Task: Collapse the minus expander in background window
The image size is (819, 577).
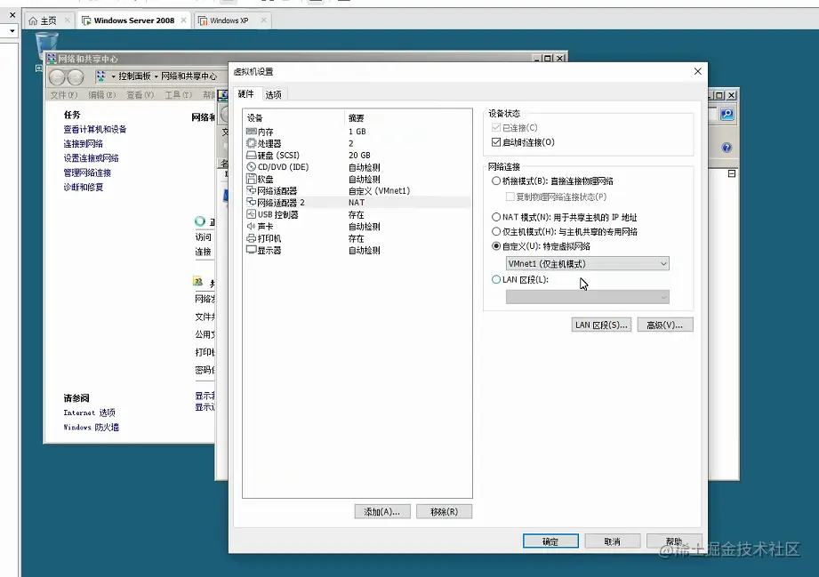Action: pyautogui.click(x=732, y=173)
